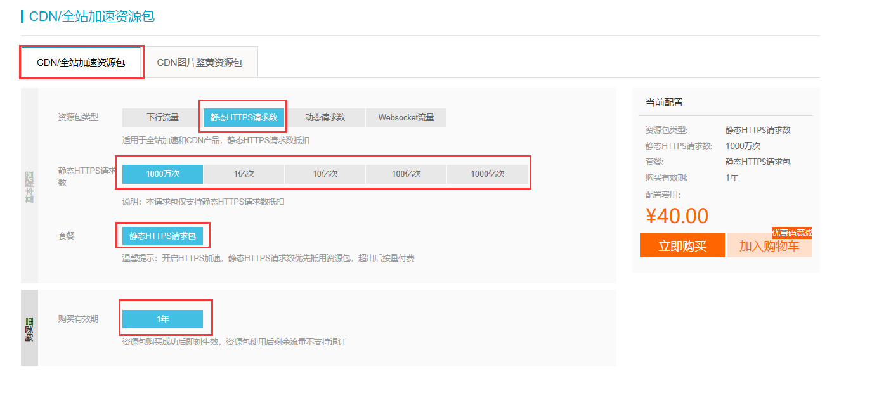Viewport: 872px width, 400px height.
Task: Click the ¥40.00 configuration price
Action: (x=677, y=216)
